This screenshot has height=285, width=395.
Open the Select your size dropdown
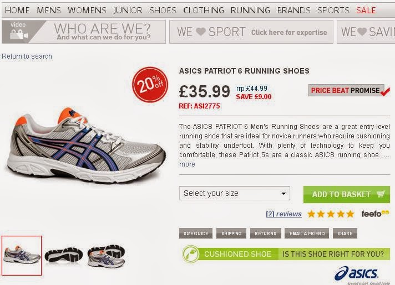[x=235, y=194]
